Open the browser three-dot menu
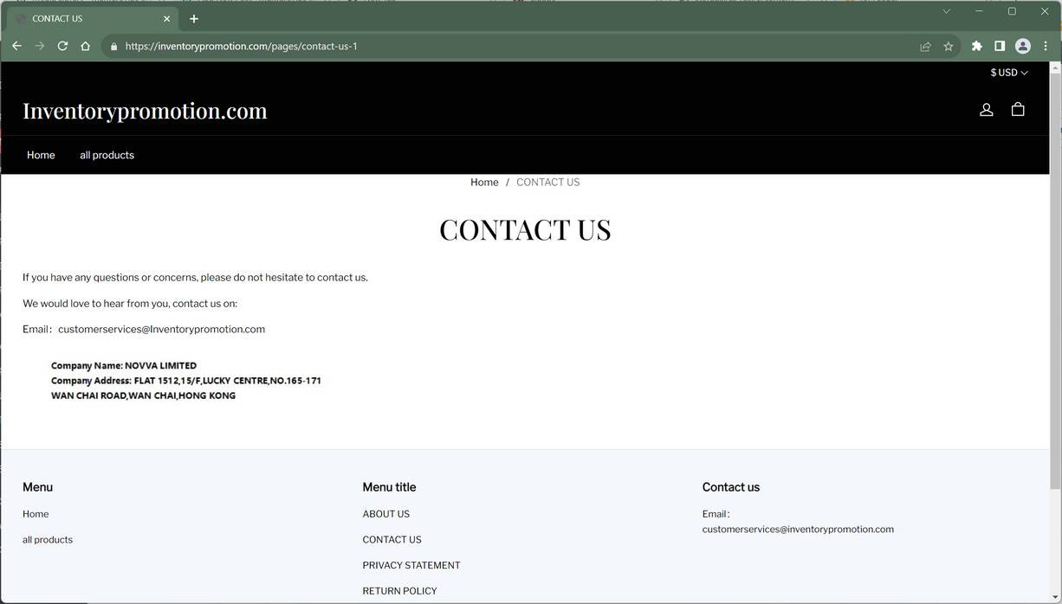 [1046, 46]
